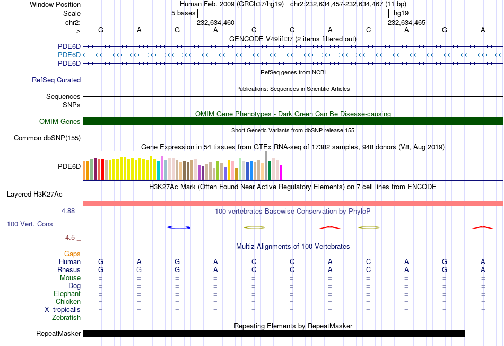The height and width of the screenshot is (346, 504).
Task: Select the Rhesus alignment row label
Action: coord(69,269)
